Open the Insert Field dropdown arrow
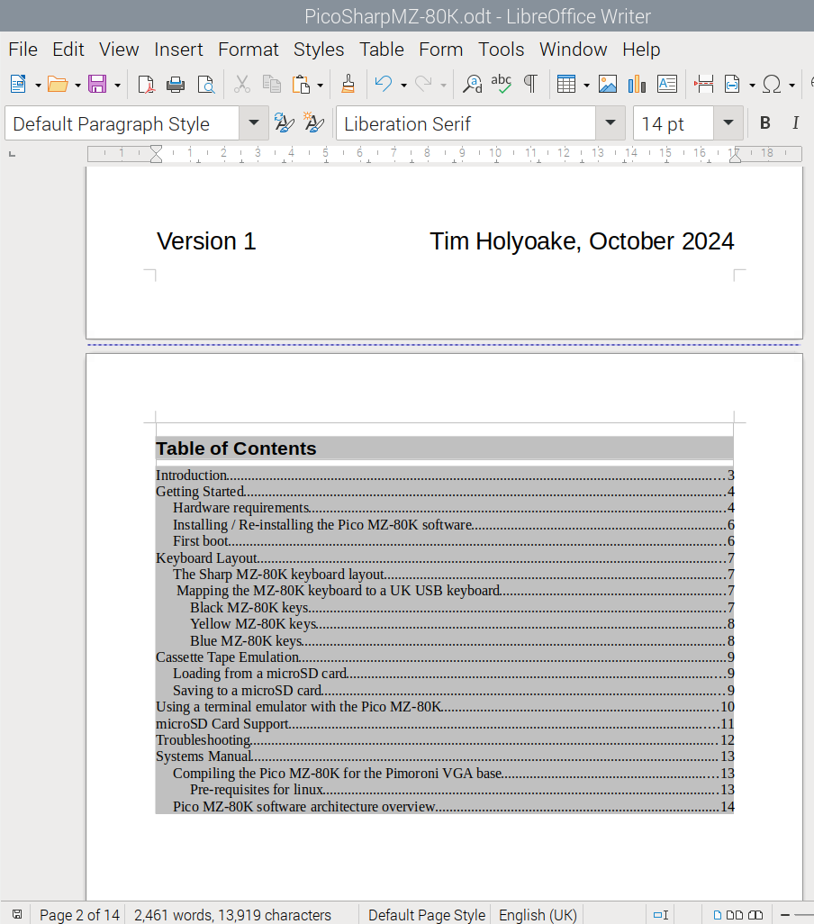 pos(752,86)
